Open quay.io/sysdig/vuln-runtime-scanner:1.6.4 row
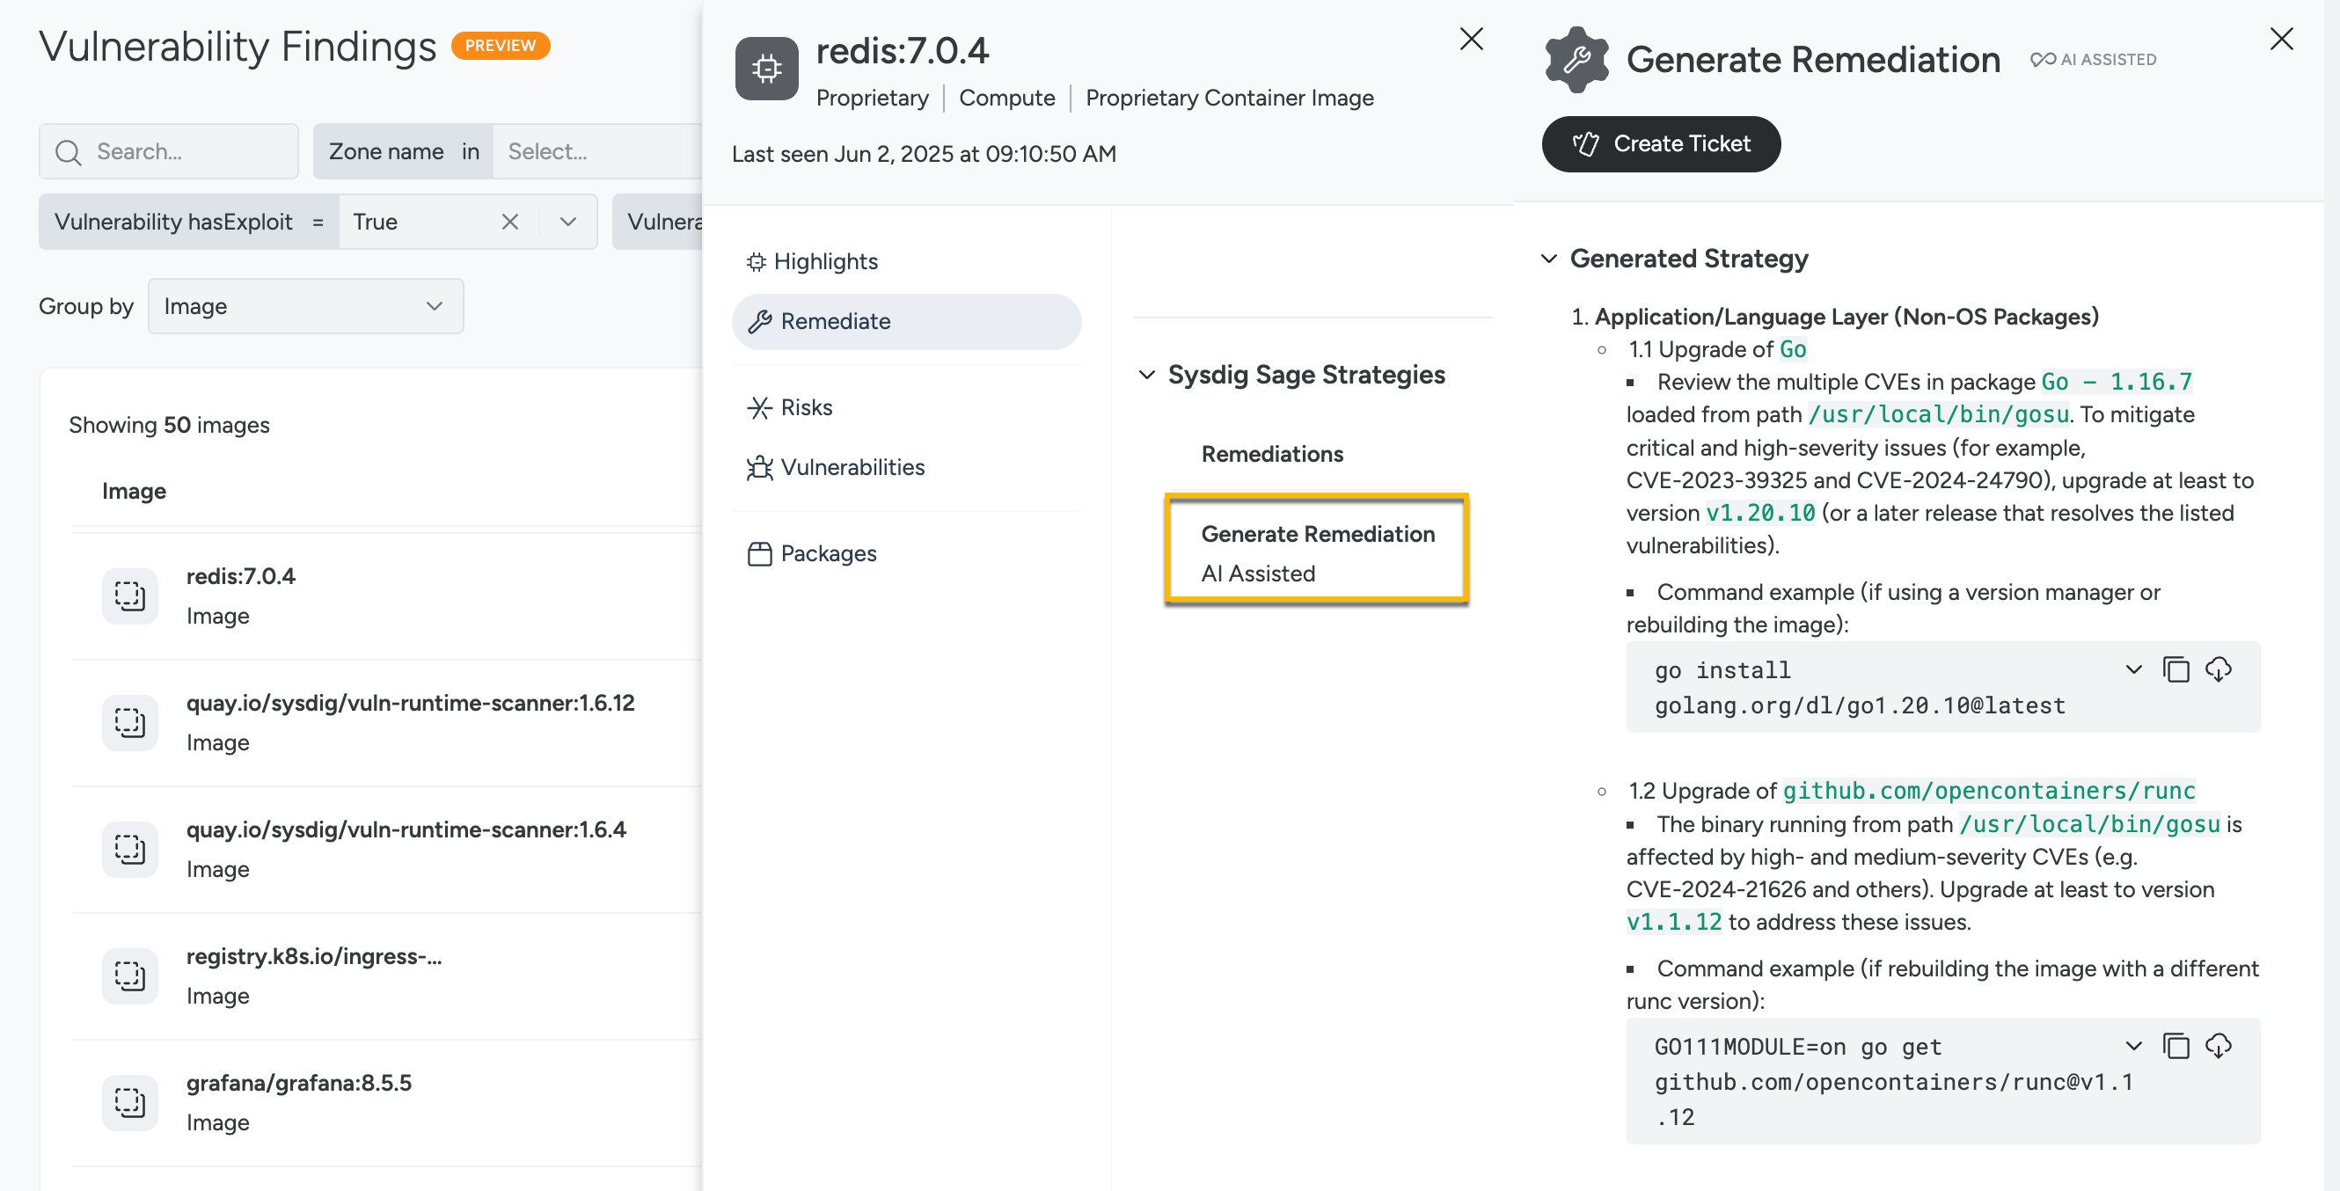The image size is (2340, 1191). tap(387, 850)
